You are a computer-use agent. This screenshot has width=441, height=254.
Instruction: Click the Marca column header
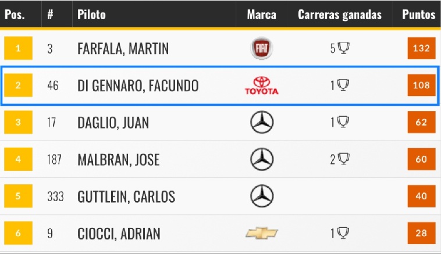(x=261, y=15)
